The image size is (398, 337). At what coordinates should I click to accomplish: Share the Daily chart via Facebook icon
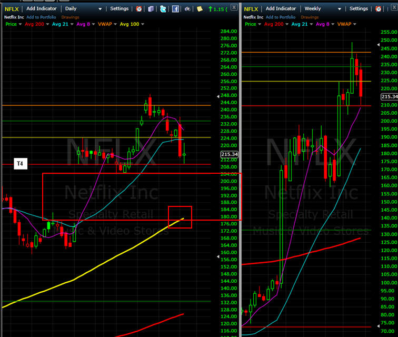[x=175, y=9]
